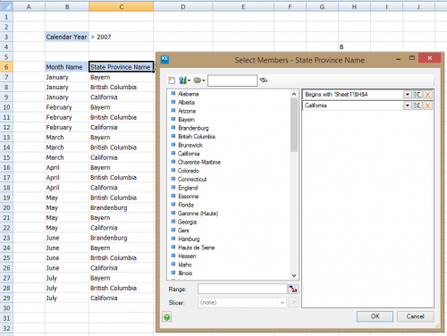Click the member list scrollbar thumb

(x=294, y=125)
